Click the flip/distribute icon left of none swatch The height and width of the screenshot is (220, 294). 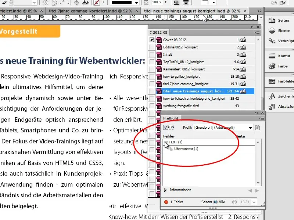point(85,3)
